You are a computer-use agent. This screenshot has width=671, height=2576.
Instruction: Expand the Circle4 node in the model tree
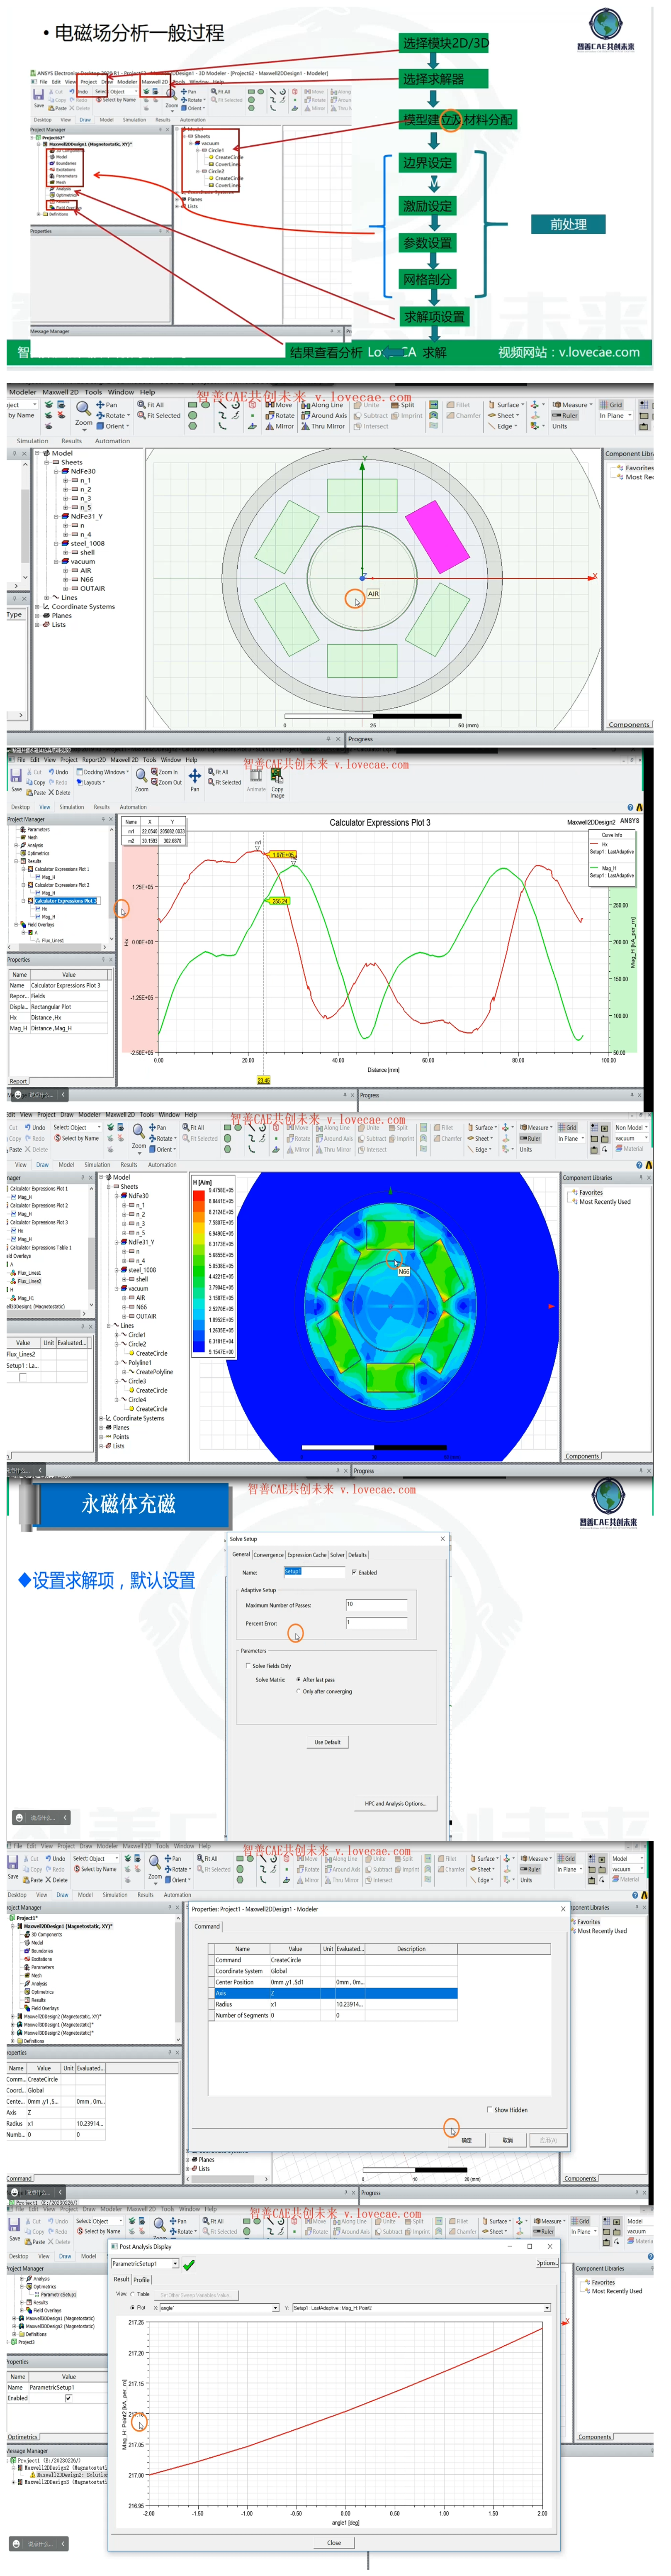(x=117, y=1400)
